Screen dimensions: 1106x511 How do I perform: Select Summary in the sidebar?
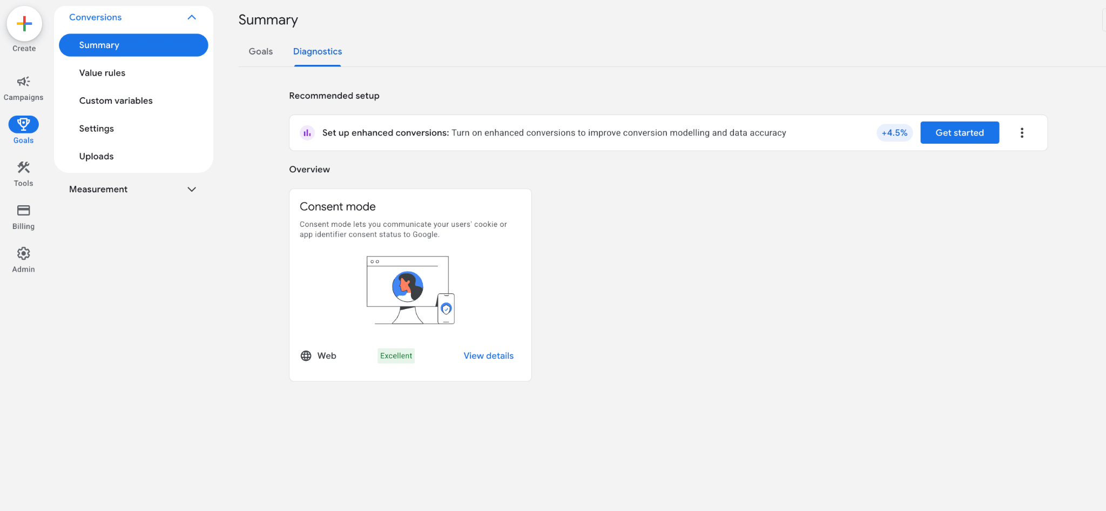point(133,45)
